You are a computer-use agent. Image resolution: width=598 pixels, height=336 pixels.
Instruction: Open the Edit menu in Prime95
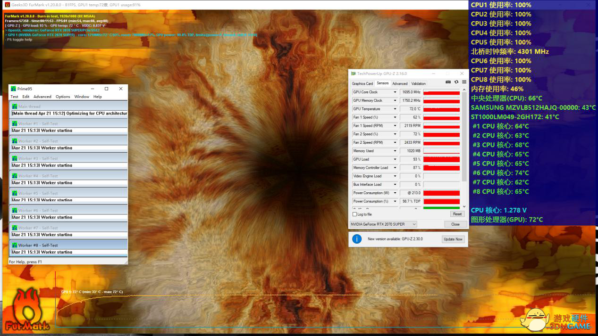coord(26,97)
